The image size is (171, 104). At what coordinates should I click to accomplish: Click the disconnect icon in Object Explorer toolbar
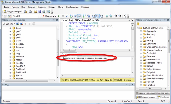point(21,24)
